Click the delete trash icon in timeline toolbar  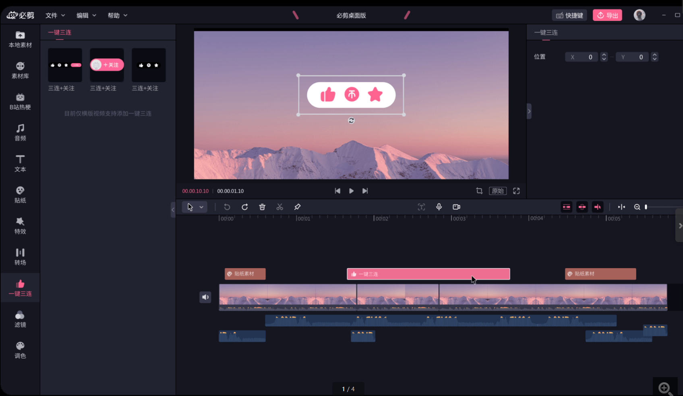click(x=262, y=207)
